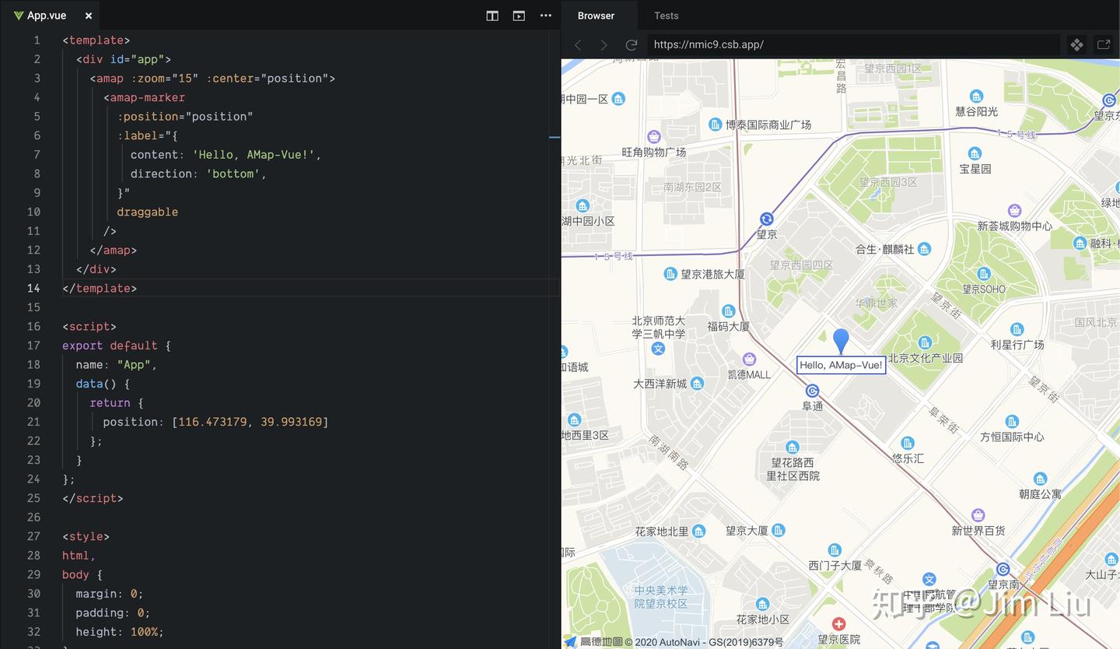Click the 阜通 subway station icon
Screen dimensions: 1120x649
[x=813, y=391]
